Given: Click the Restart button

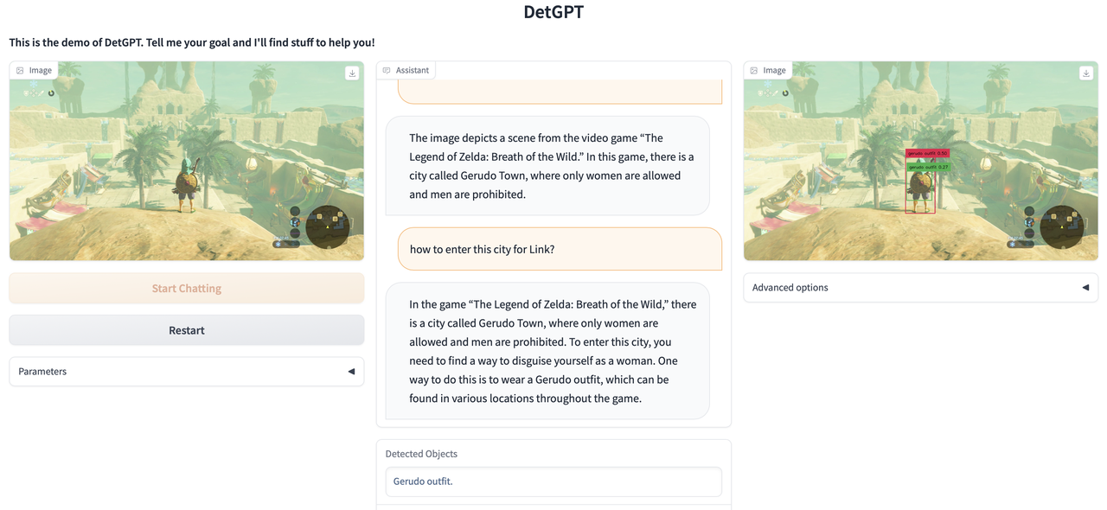Looking at the screenshot, I should (x=187, y=330).
